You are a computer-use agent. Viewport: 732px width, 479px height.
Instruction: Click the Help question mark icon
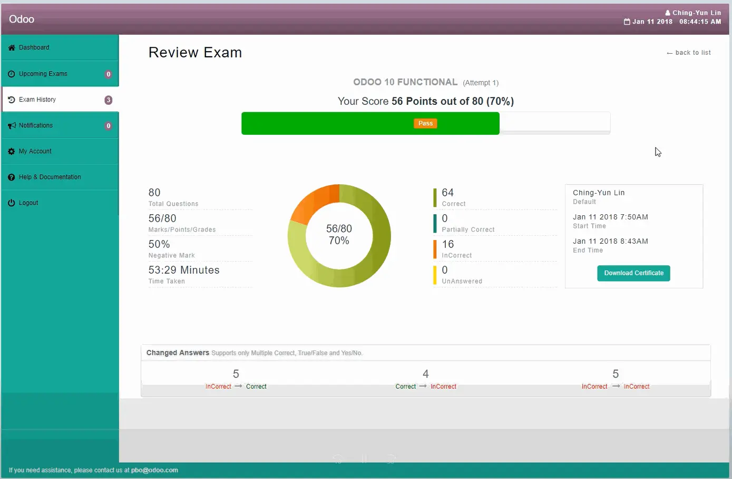click(12, 177)
